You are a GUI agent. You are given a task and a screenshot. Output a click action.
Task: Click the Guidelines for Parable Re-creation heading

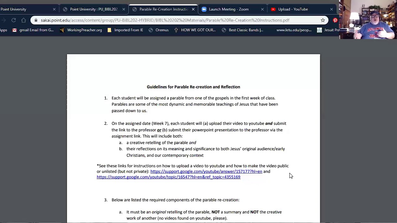point(193,87)
